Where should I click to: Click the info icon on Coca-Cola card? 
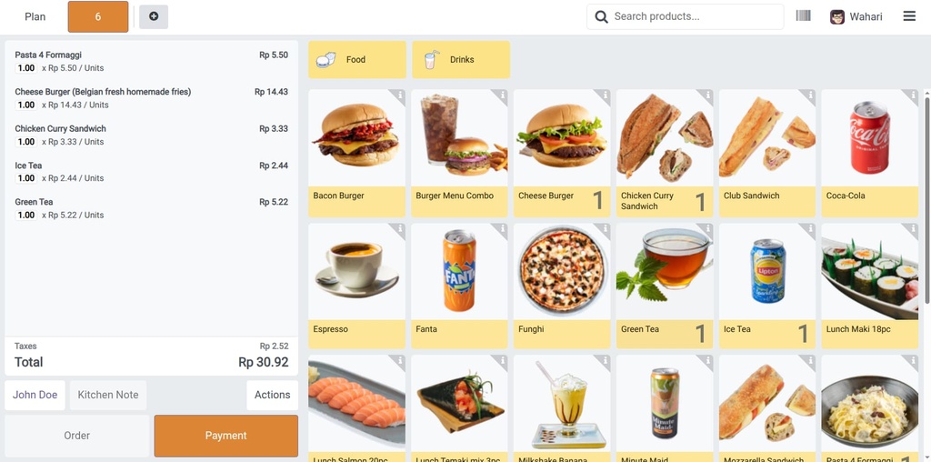913,95
